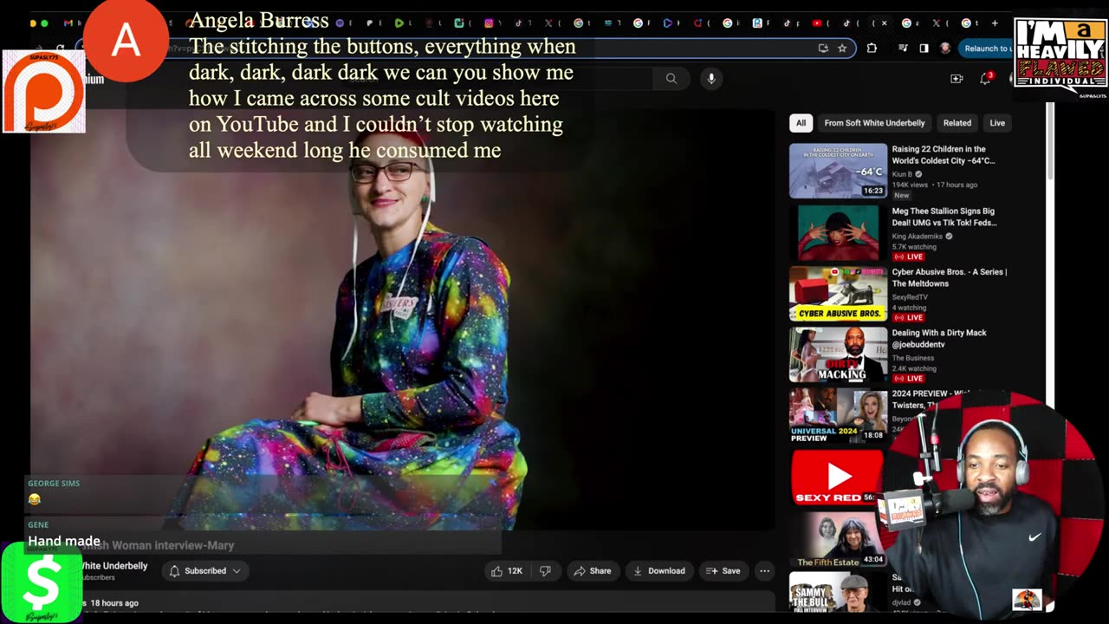
Task: Click the '194K views · 17 hours ago' text
Action: (x=934, y=185)
